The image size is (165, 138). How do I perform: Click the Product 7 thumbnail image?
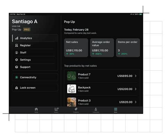[x=72, y=76]
